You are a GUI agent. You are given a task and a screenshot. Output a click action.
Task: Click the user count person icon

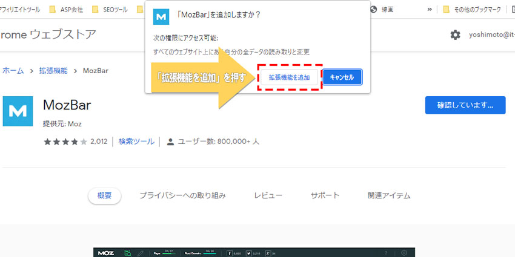coord(170,142)
